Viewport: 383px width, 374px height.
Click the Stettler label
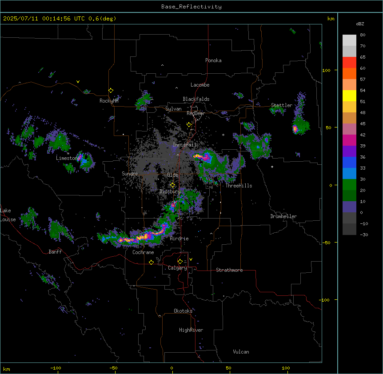282,105
